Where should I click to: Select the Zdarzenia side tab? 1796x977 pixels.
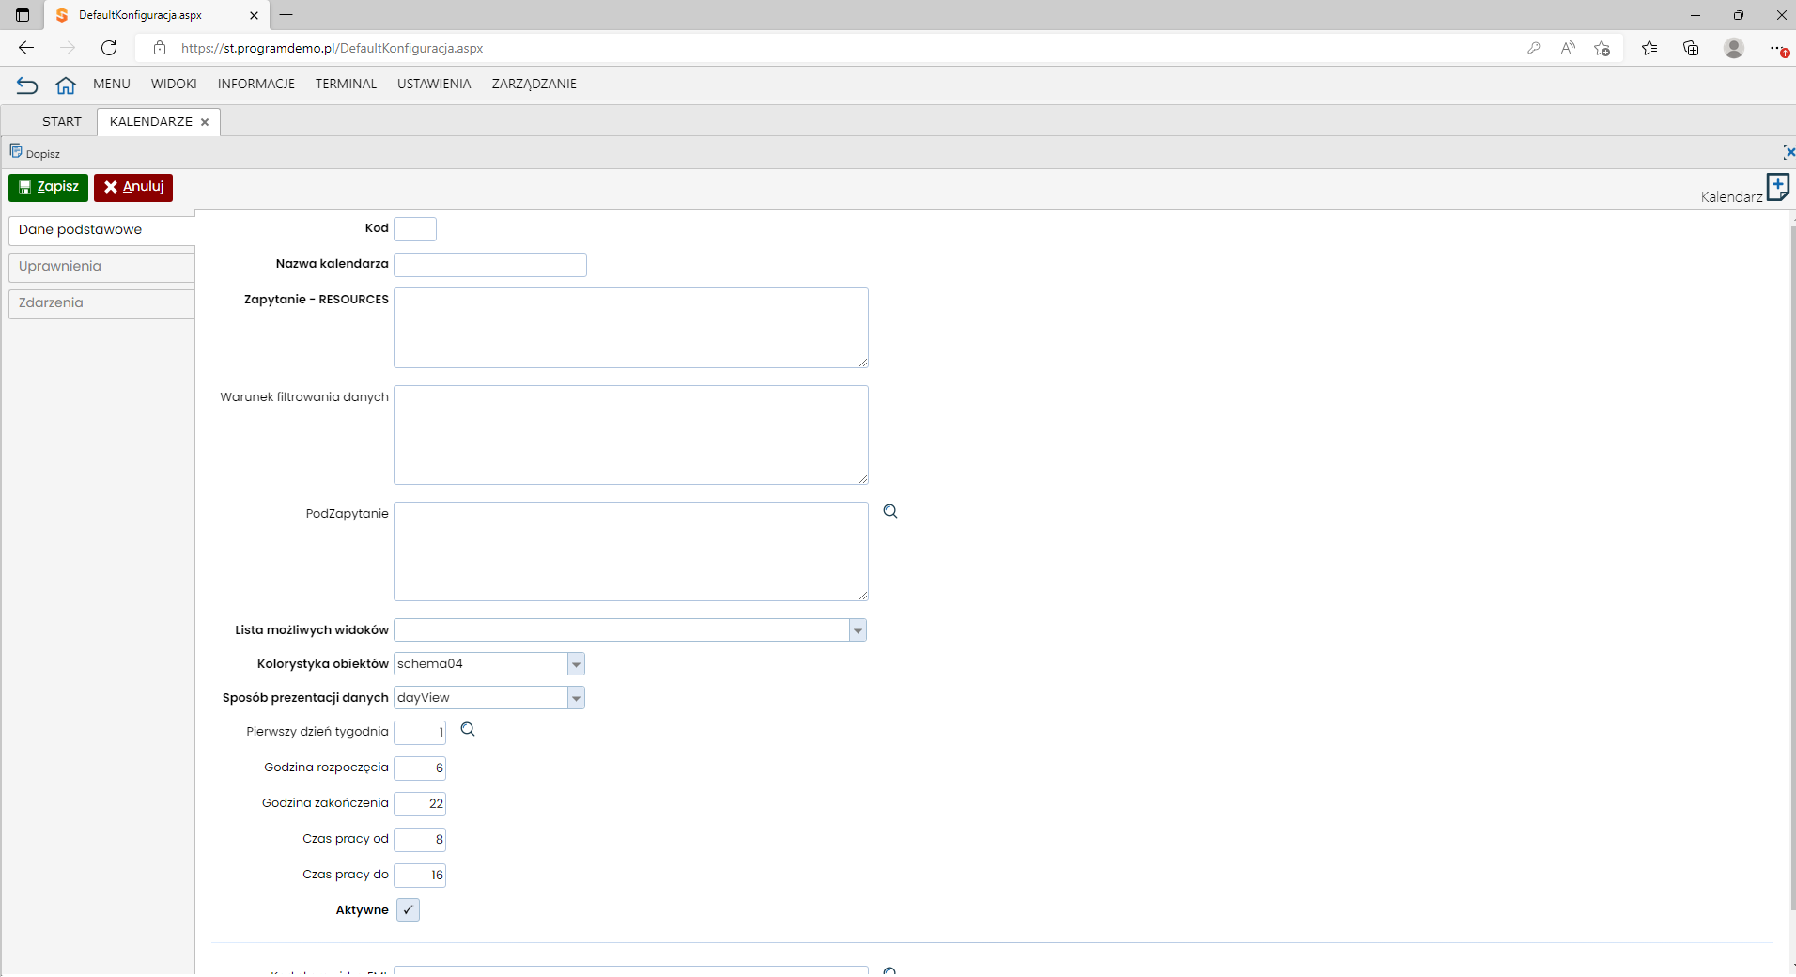(101, 303)
